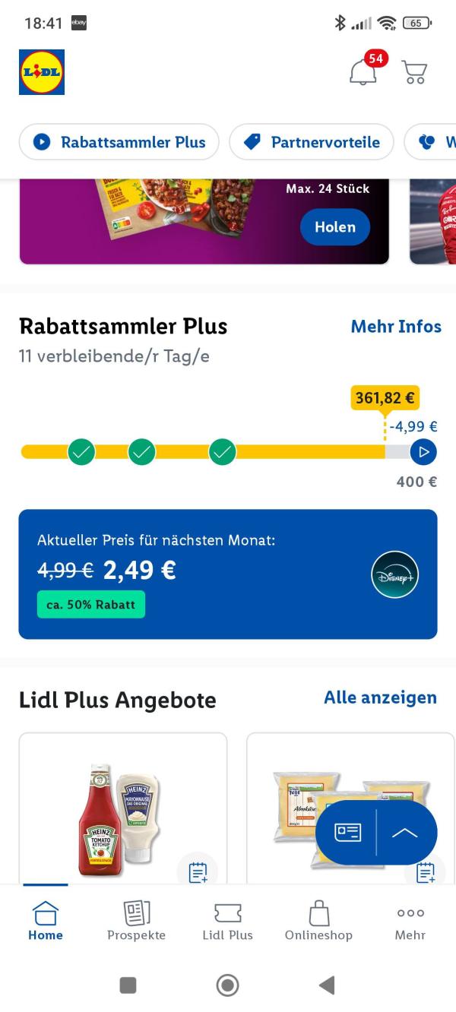The image size is (456, 1012).
Task: Open the shopping cart icon
Action: tap(414, 72)
